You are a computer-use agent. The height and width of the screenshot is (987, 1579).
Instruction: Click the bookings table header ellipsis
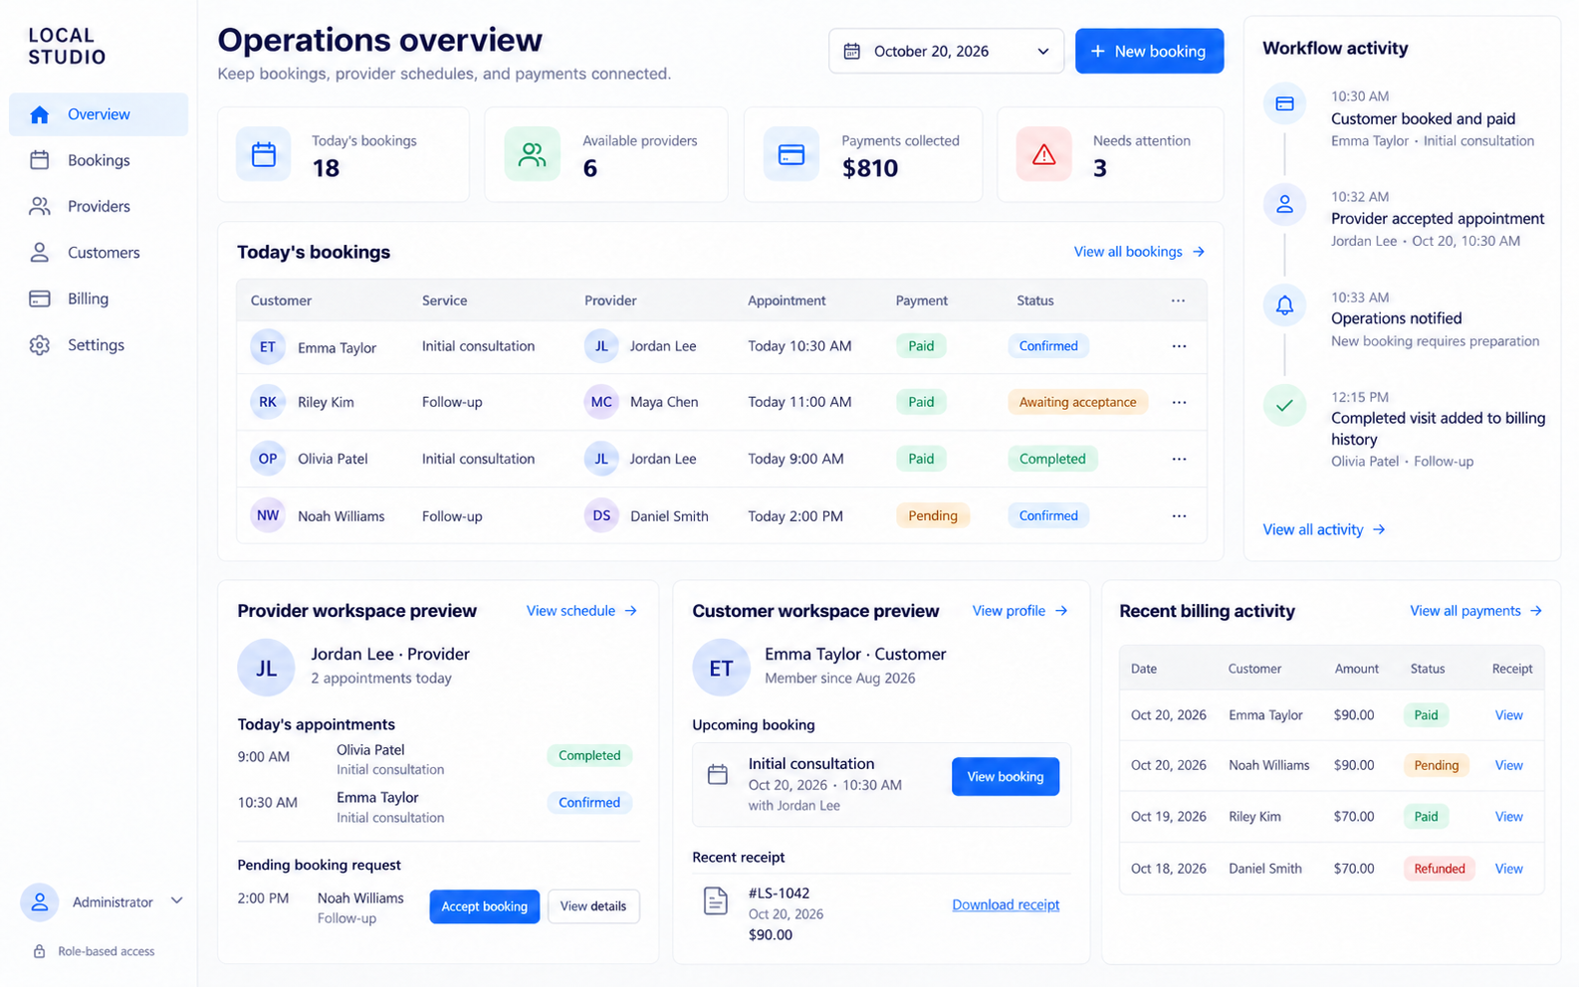pos(1178,300)
